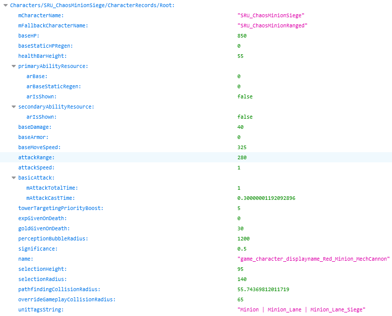Collapse the secondaryAbilityResource section
The height and width of the screenshot is (316, 392).
click(x=14, y=107)
